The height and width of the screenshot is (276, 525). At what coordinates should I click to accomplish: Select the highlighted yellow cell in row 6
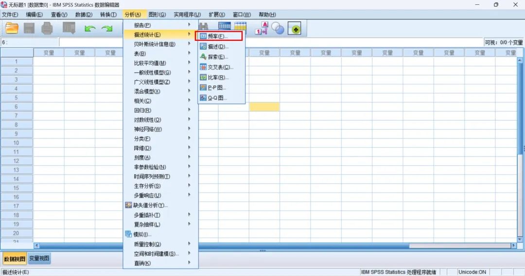tap(264, 107)
